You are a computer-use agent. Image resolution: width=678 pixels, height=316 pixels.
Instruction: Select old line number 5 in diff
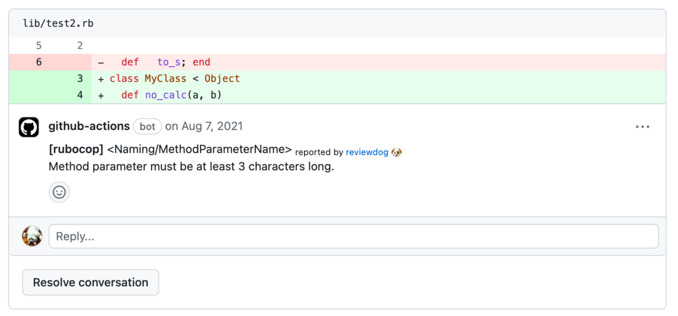[39, 46]
